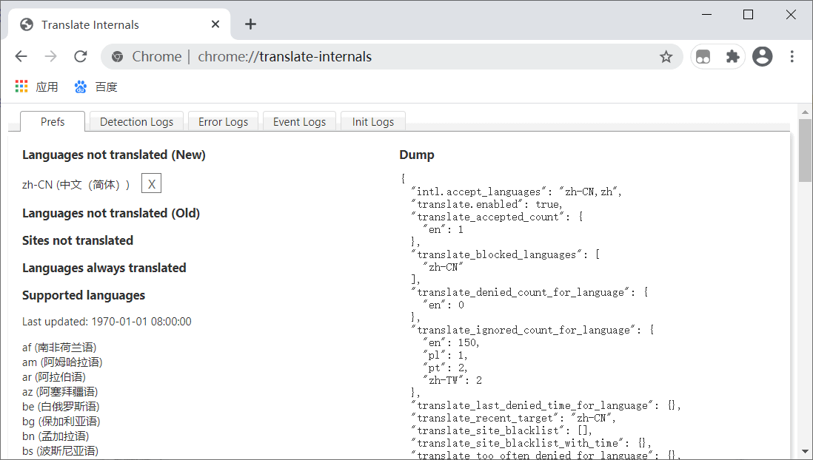Open the Error Logs tab
The width and height of the screenshot is (813, 460).
point(223,121)
